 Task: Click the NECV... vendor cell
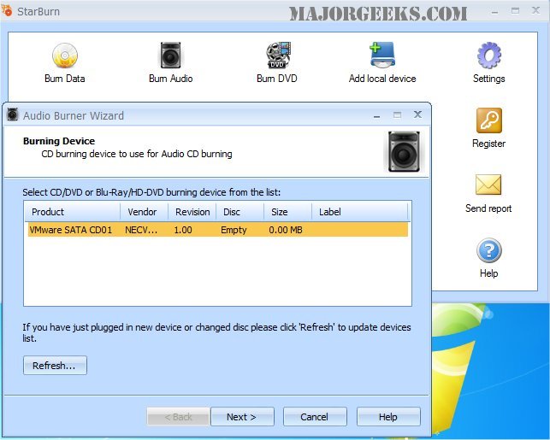tap(141, 230)
